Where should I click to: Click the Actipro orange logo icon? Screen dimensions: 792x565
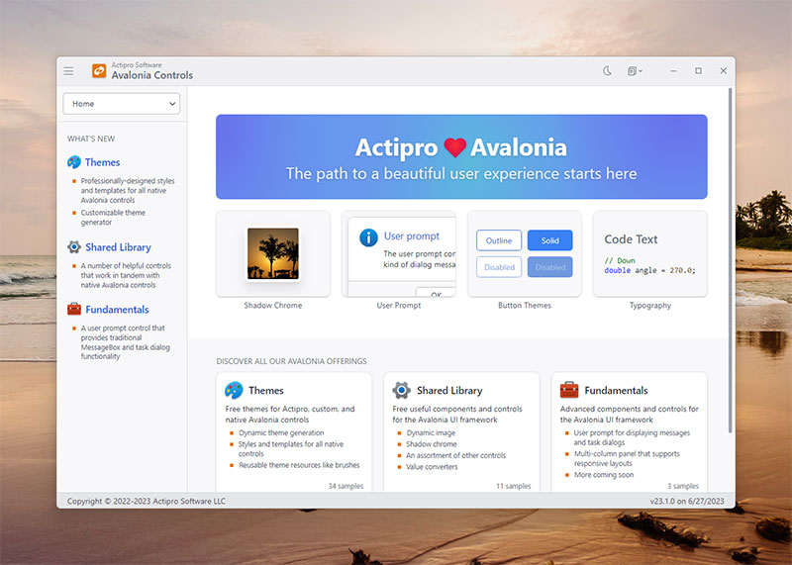pos(99,70)
